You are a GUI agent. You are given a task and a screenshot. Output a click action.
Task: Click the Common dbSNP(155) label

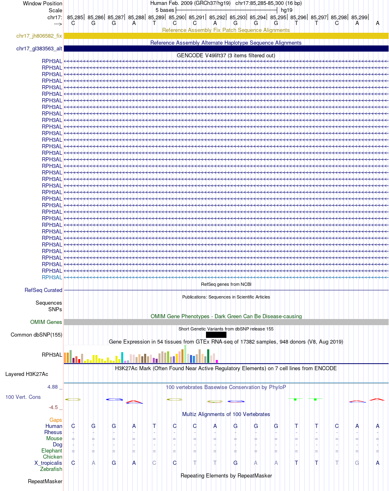(x=36, y=335)
